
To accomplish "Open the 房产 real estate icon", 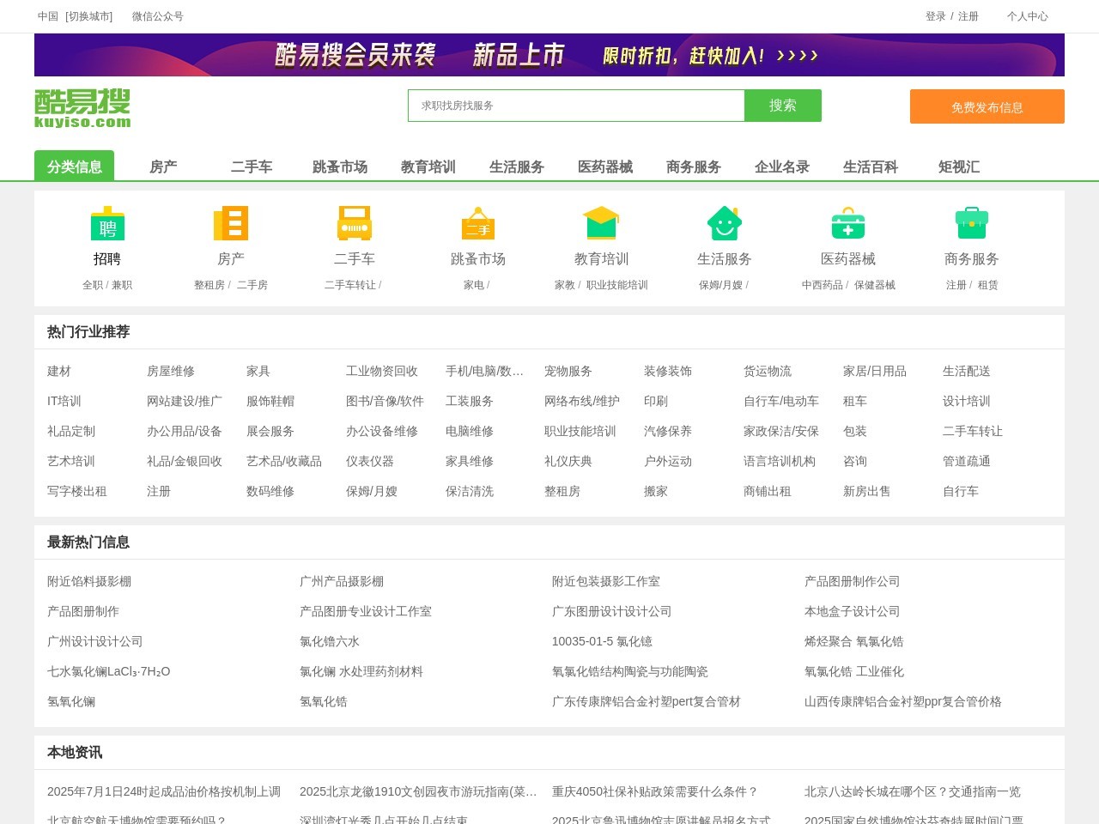I will (230, 223).
